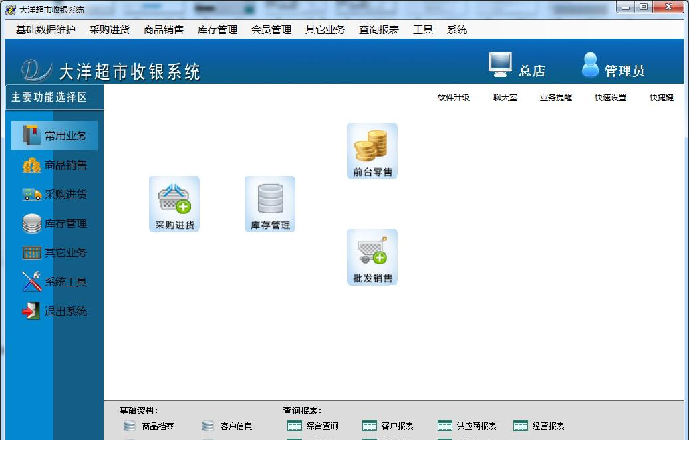Click the 综合查询 table icon

[x=295, y=426]
